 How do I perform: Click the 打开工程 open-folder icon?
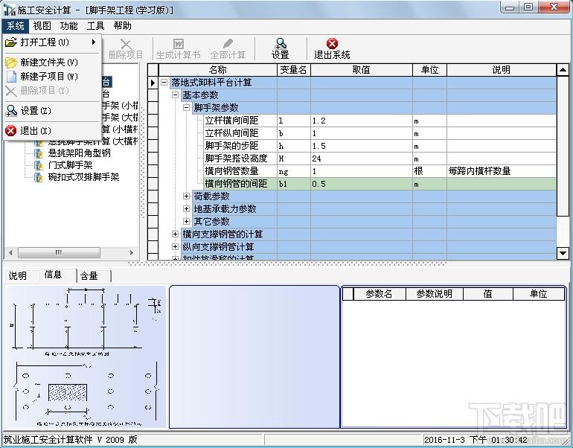pos(11,42)
